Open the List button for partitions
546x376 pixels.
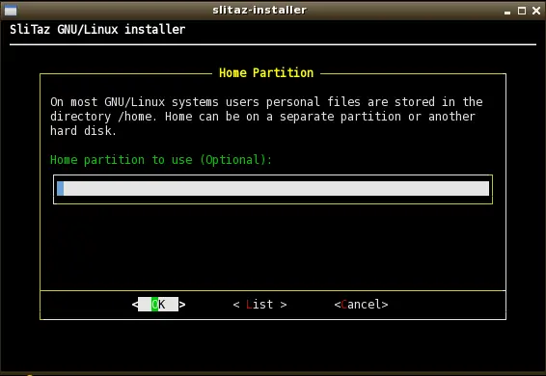[259, 305]
